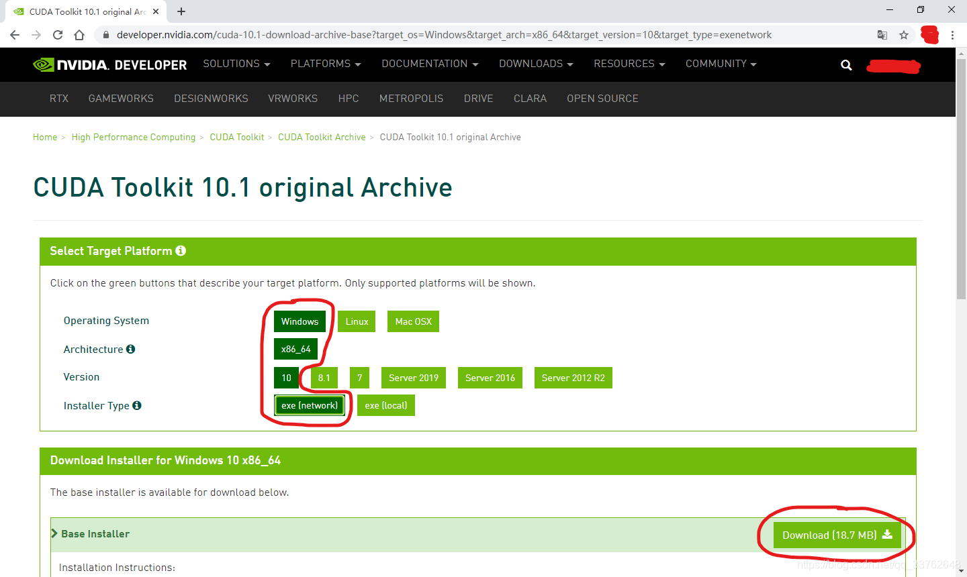Click the CUDA Toolkit Archive breadcrumb link

point(322,137)
